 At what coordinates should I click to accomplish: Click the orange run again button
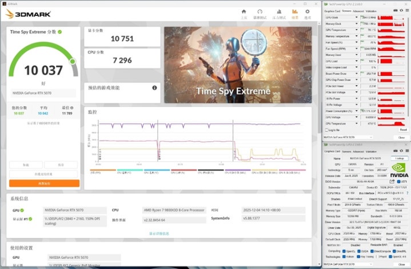[44, 183]
